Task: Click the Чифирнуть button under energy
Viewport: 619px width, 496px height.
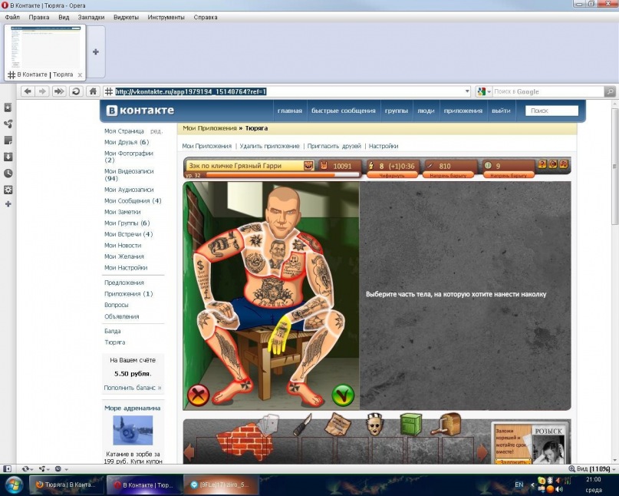Action: (391, 175)
